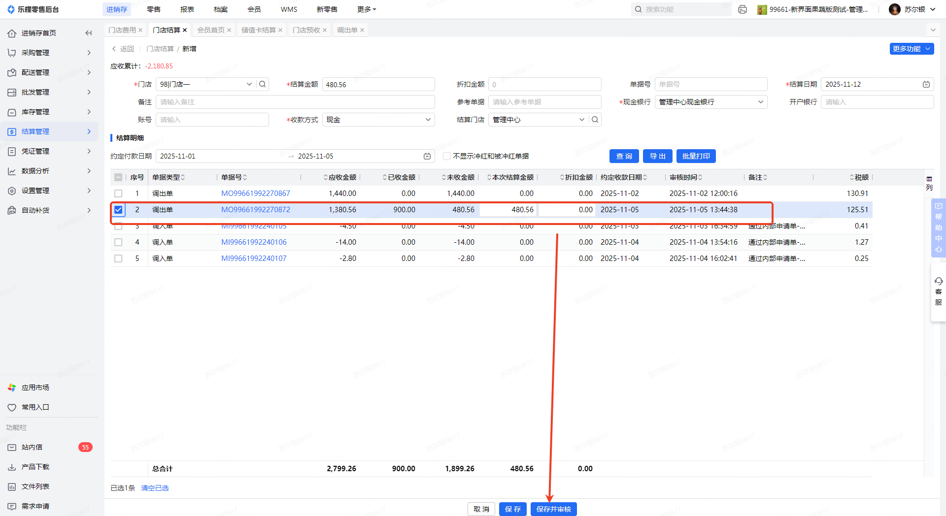Click the search icon next to 门店 field
Screen dimensions: 946x516
pyautogui.click(x=263, y=84)
